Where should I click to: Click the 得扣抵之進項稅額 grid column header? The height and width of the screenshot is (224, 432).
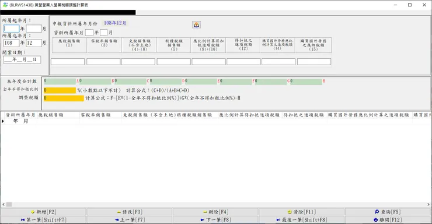click(304, 115)
